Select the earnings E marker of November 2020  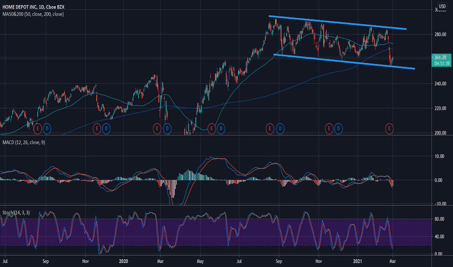click(329, 129)
